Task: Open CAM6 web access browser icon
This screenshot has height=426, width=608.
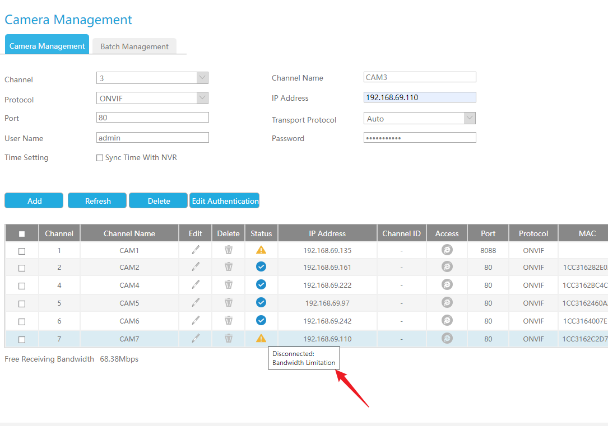Action: (447, 320)
